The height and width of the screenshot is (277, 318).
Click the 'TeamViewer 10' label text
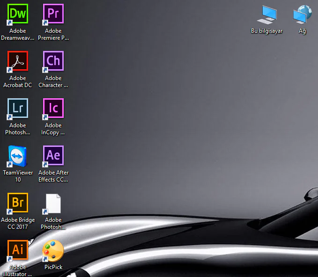[18, 176]
